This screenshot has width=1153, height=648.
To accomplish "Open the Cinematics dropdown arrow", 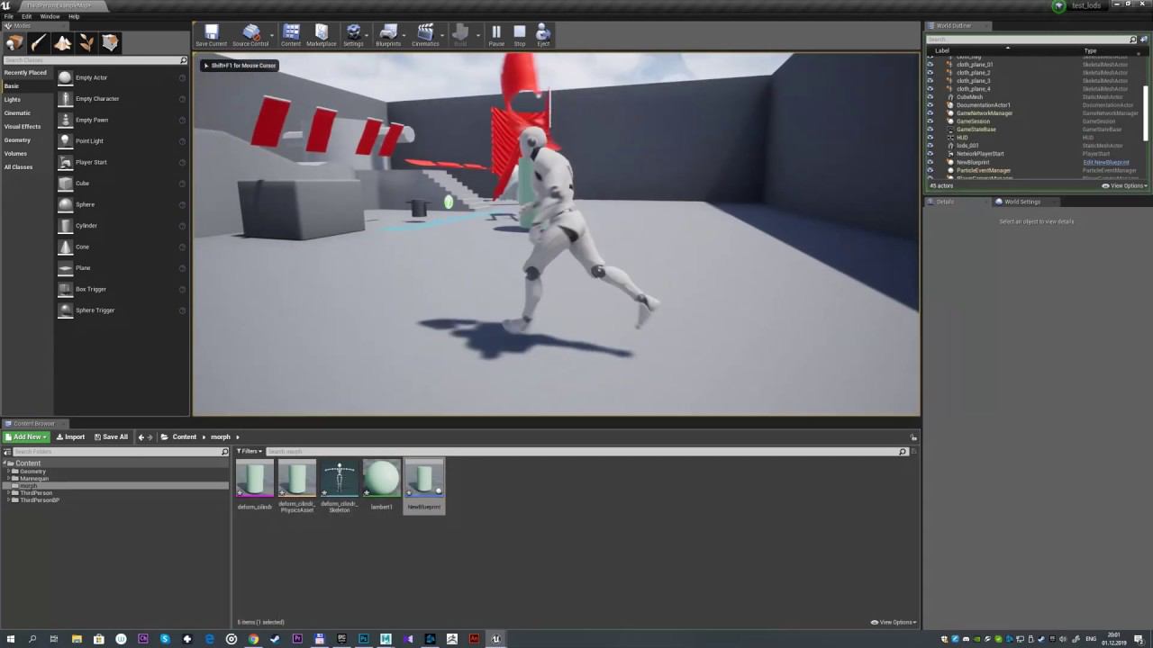I will [x=442, y=36].
